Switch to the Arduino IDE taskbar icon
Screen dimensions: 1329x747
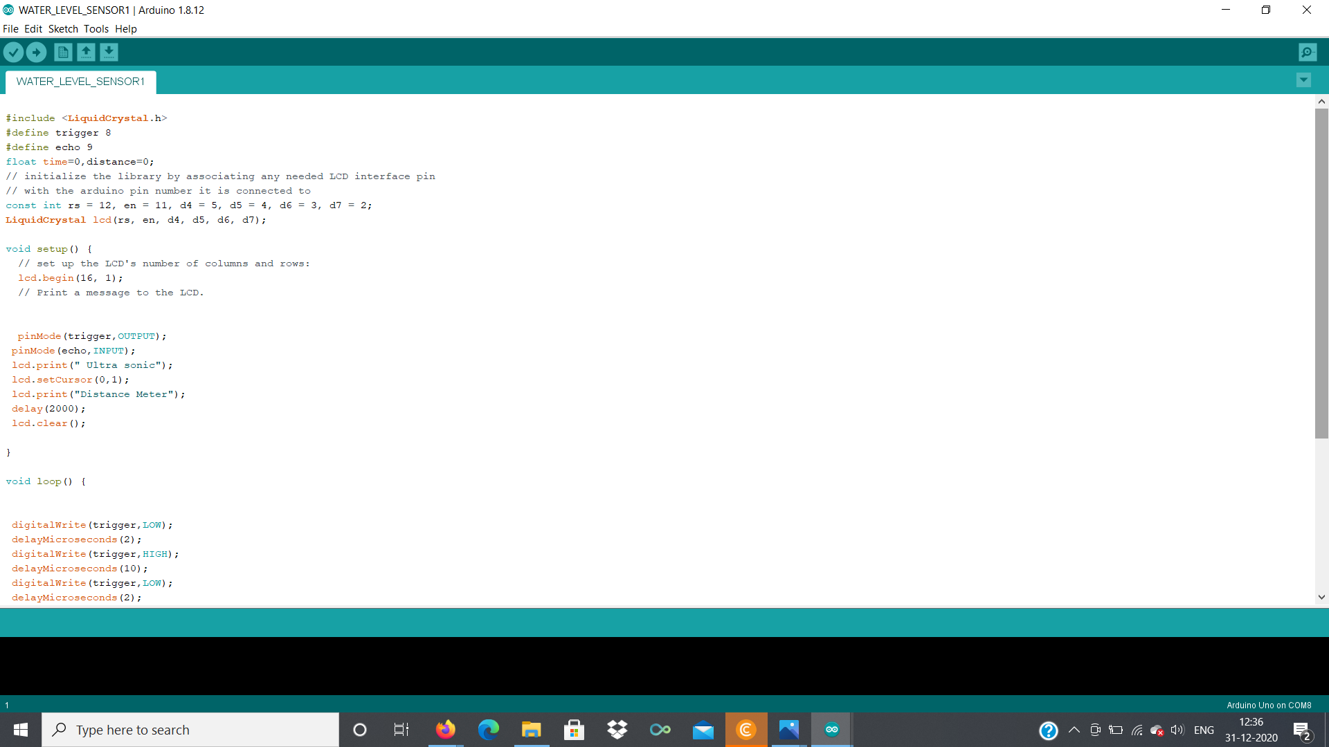831,730
